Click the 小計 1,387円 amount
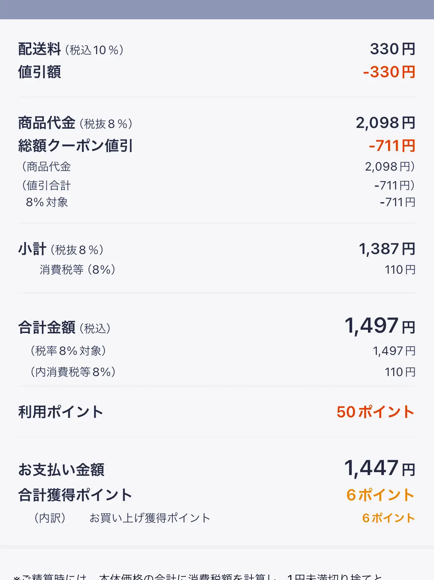The width and height of the screenshot is (434, 580). 387,249
